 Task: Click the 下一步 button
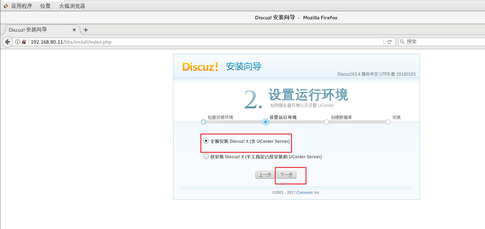[x=287, y=175]
